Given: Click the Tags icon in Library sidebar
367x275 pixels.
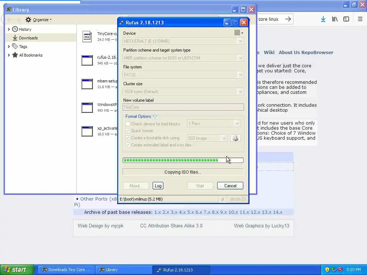Looking at the screenshot, I should (15, 46).
